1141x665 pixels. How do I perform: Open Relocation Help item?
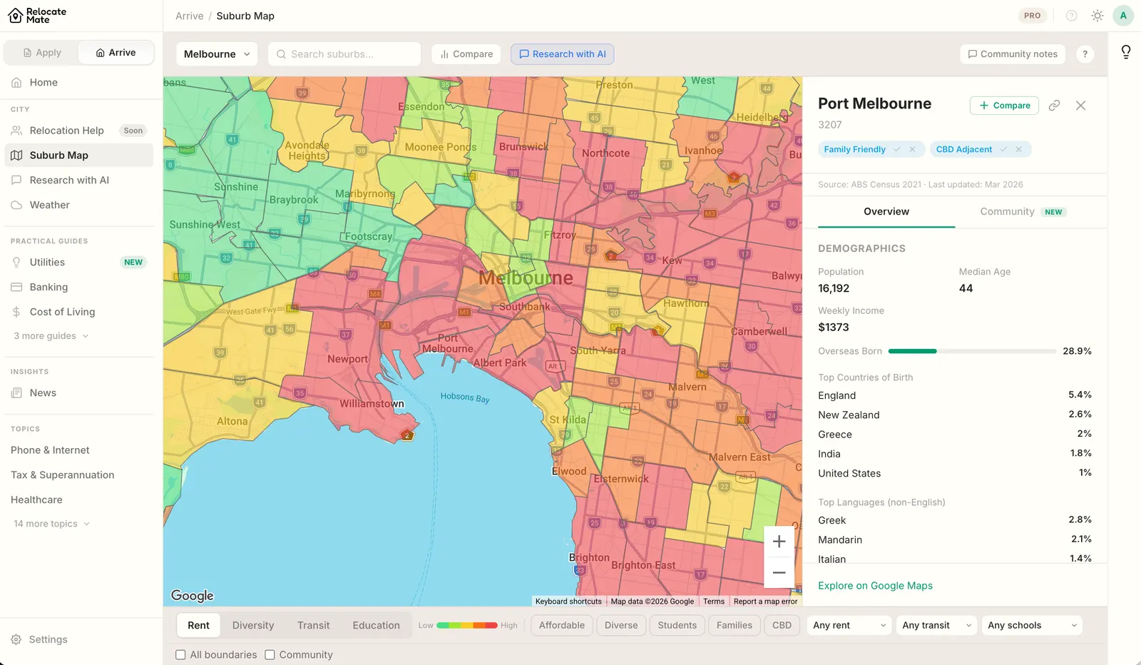point(79,131)
